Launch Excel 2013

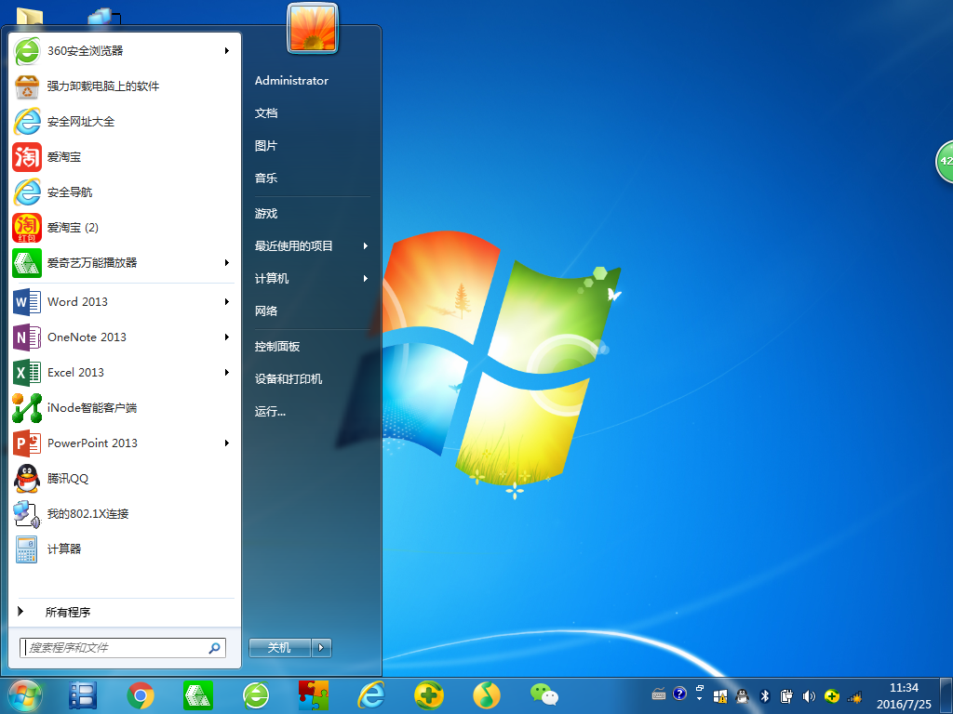(124, 372)
